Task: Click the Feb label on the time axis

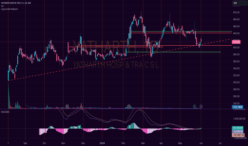Action: tap(123, 143)
